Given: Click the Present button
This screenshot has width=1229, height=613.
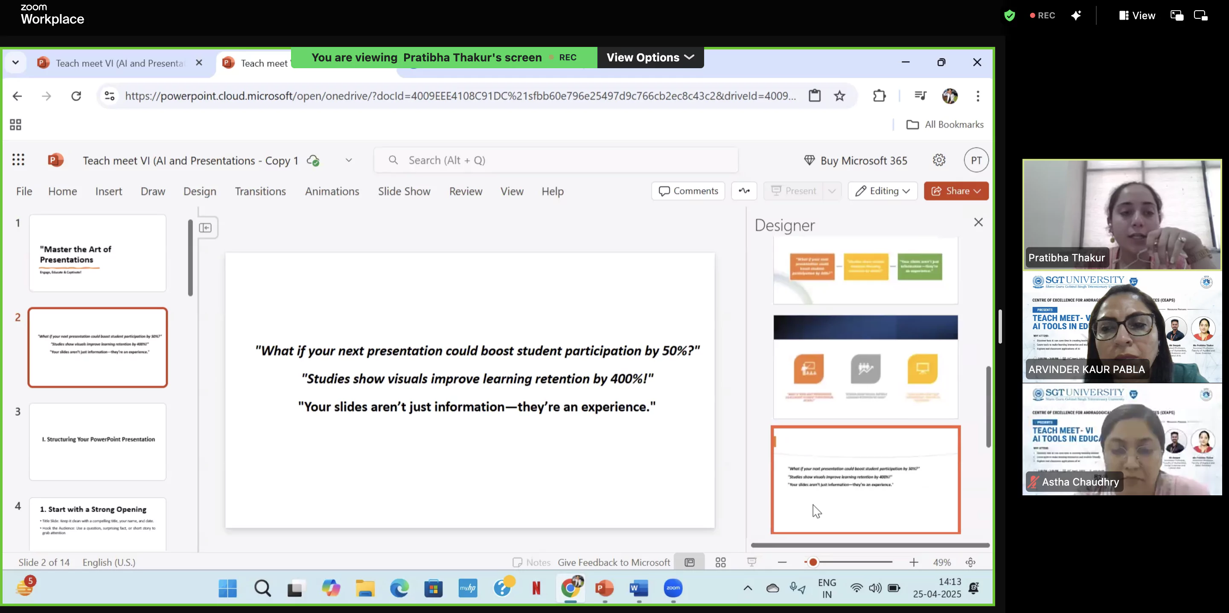Looking at the screenshot, I should pos(793,191).
